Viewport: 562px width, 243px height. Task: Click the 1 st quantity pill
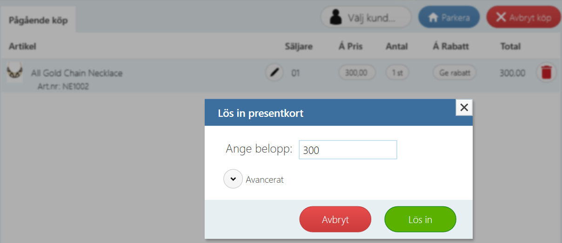click(397, 73)
